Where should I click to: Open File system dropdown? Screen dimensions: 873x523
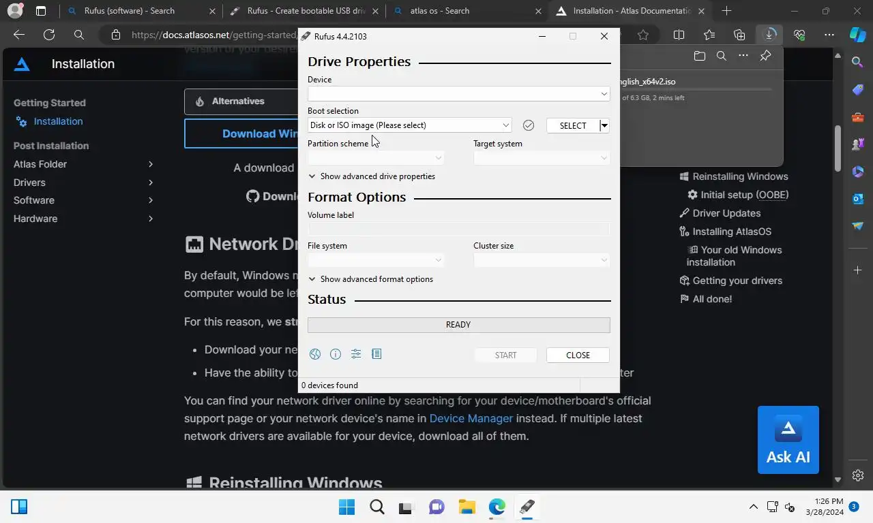coord(376,260)
